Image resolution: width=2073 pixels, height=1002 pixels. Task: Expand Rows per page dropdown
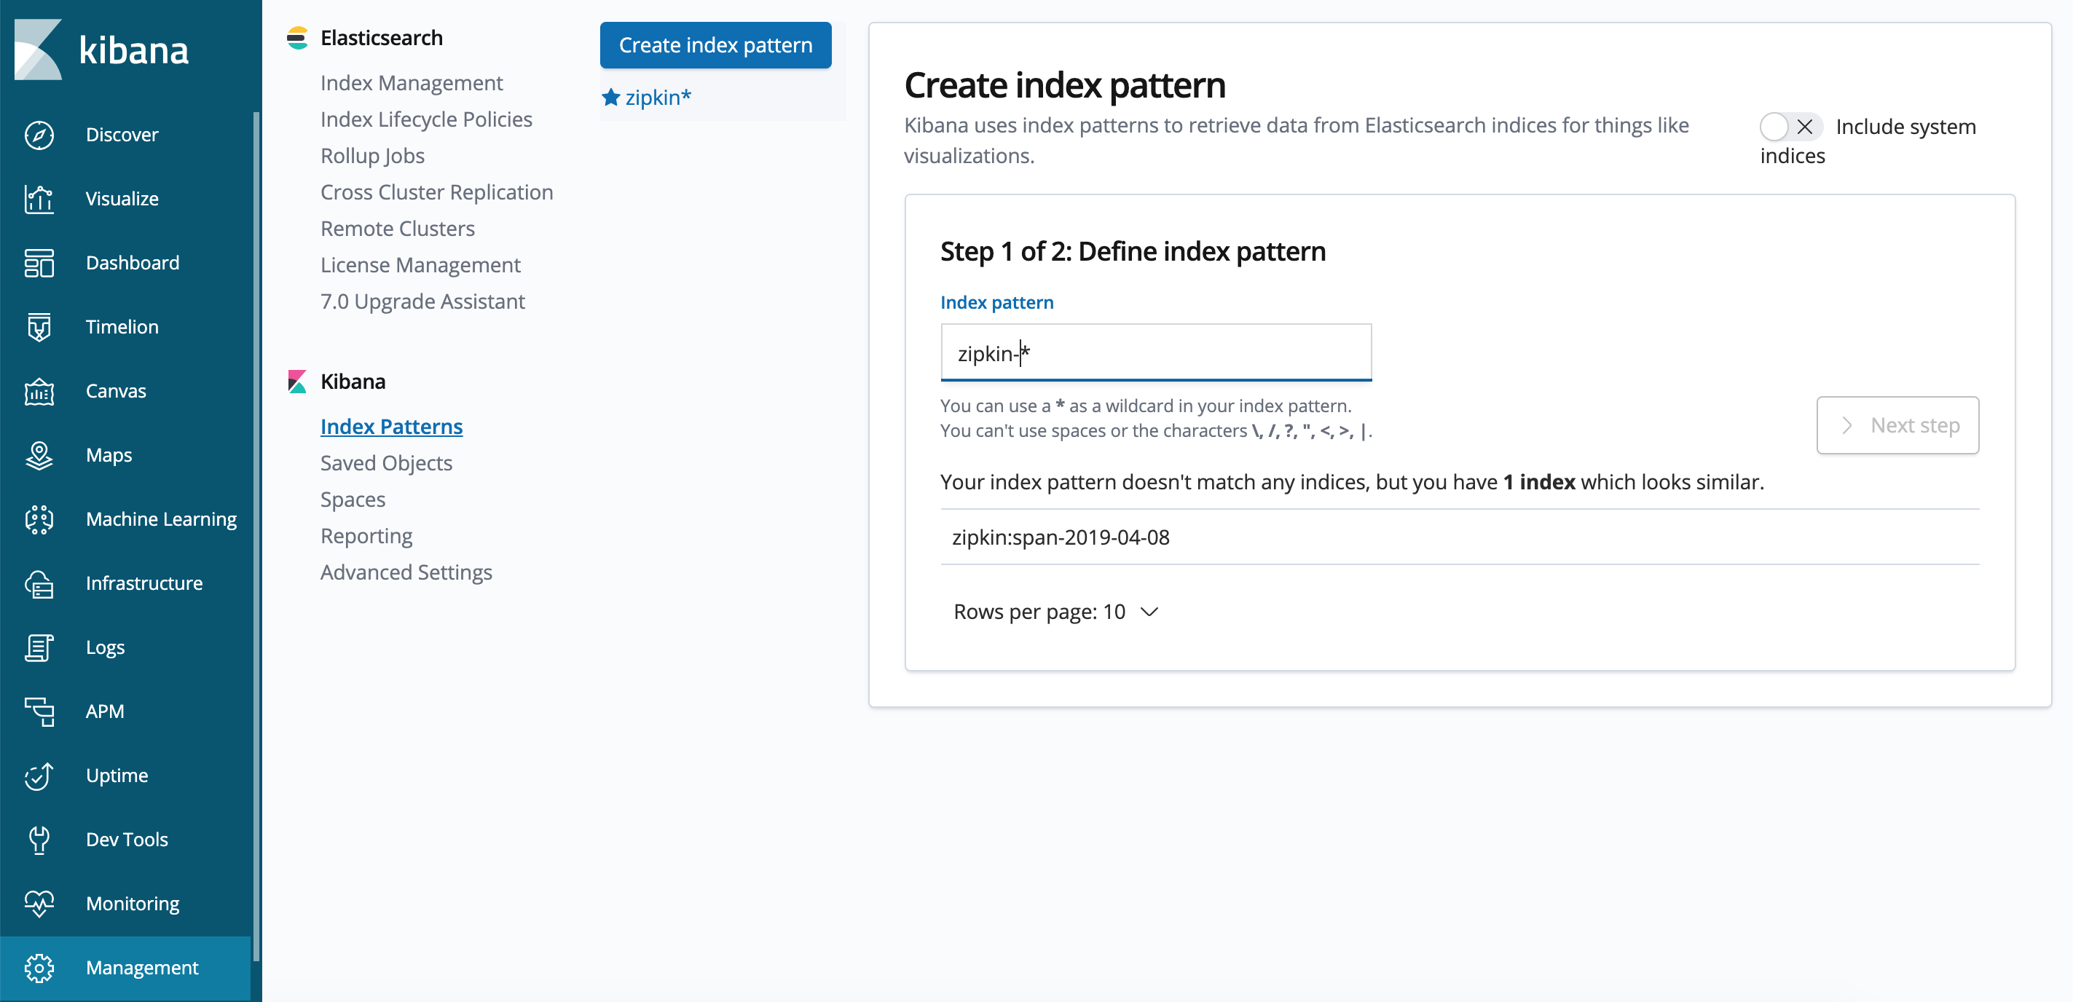coord(1055,612)
